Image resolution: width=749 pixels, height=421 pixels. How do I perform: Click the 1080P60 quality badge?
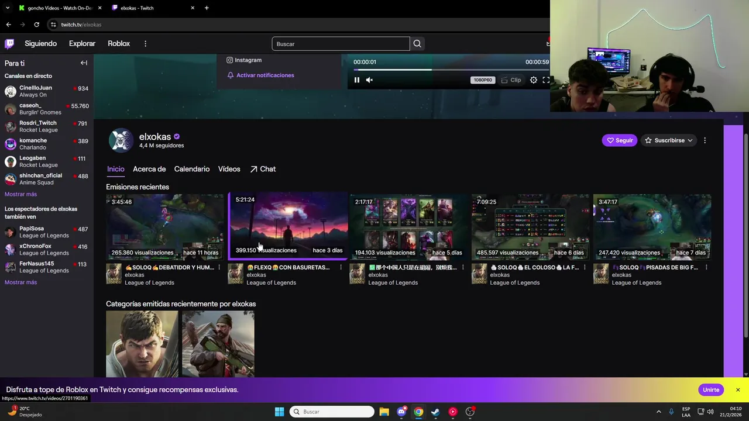pos(483,80)
